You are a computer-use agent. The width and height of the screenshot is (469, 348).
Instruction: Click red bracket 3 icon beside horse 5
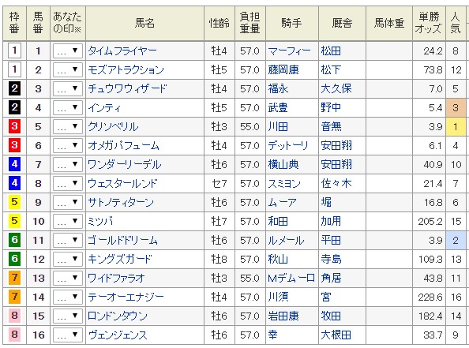click(14, 127)
